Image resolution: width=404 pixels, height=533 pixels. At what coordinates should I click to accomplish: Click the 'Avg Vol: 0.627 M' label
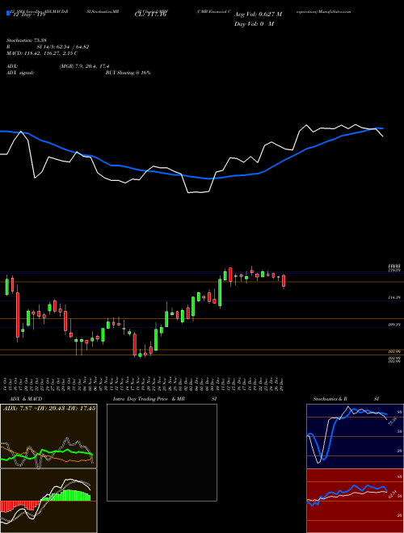click(x=258, y=15)
